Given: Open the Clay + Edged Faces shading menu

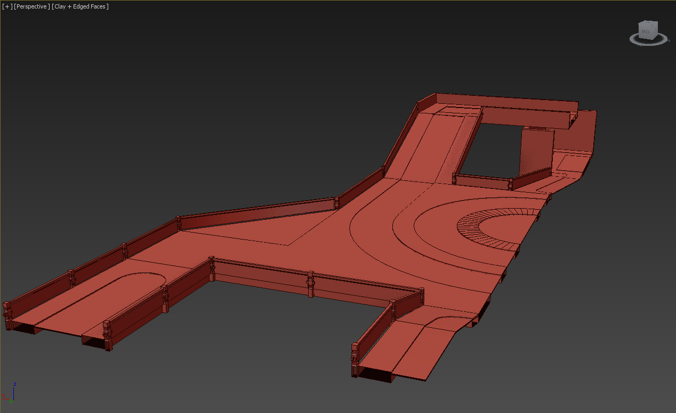Looking at the screenshot, I should click(81, 6).
